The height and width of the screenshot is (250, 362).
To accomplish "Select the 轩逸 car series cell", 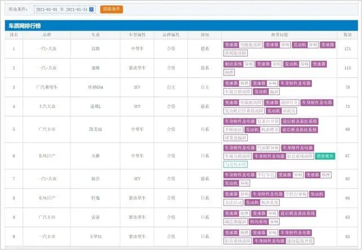I will pyautogui.click(x=95, y=198).
